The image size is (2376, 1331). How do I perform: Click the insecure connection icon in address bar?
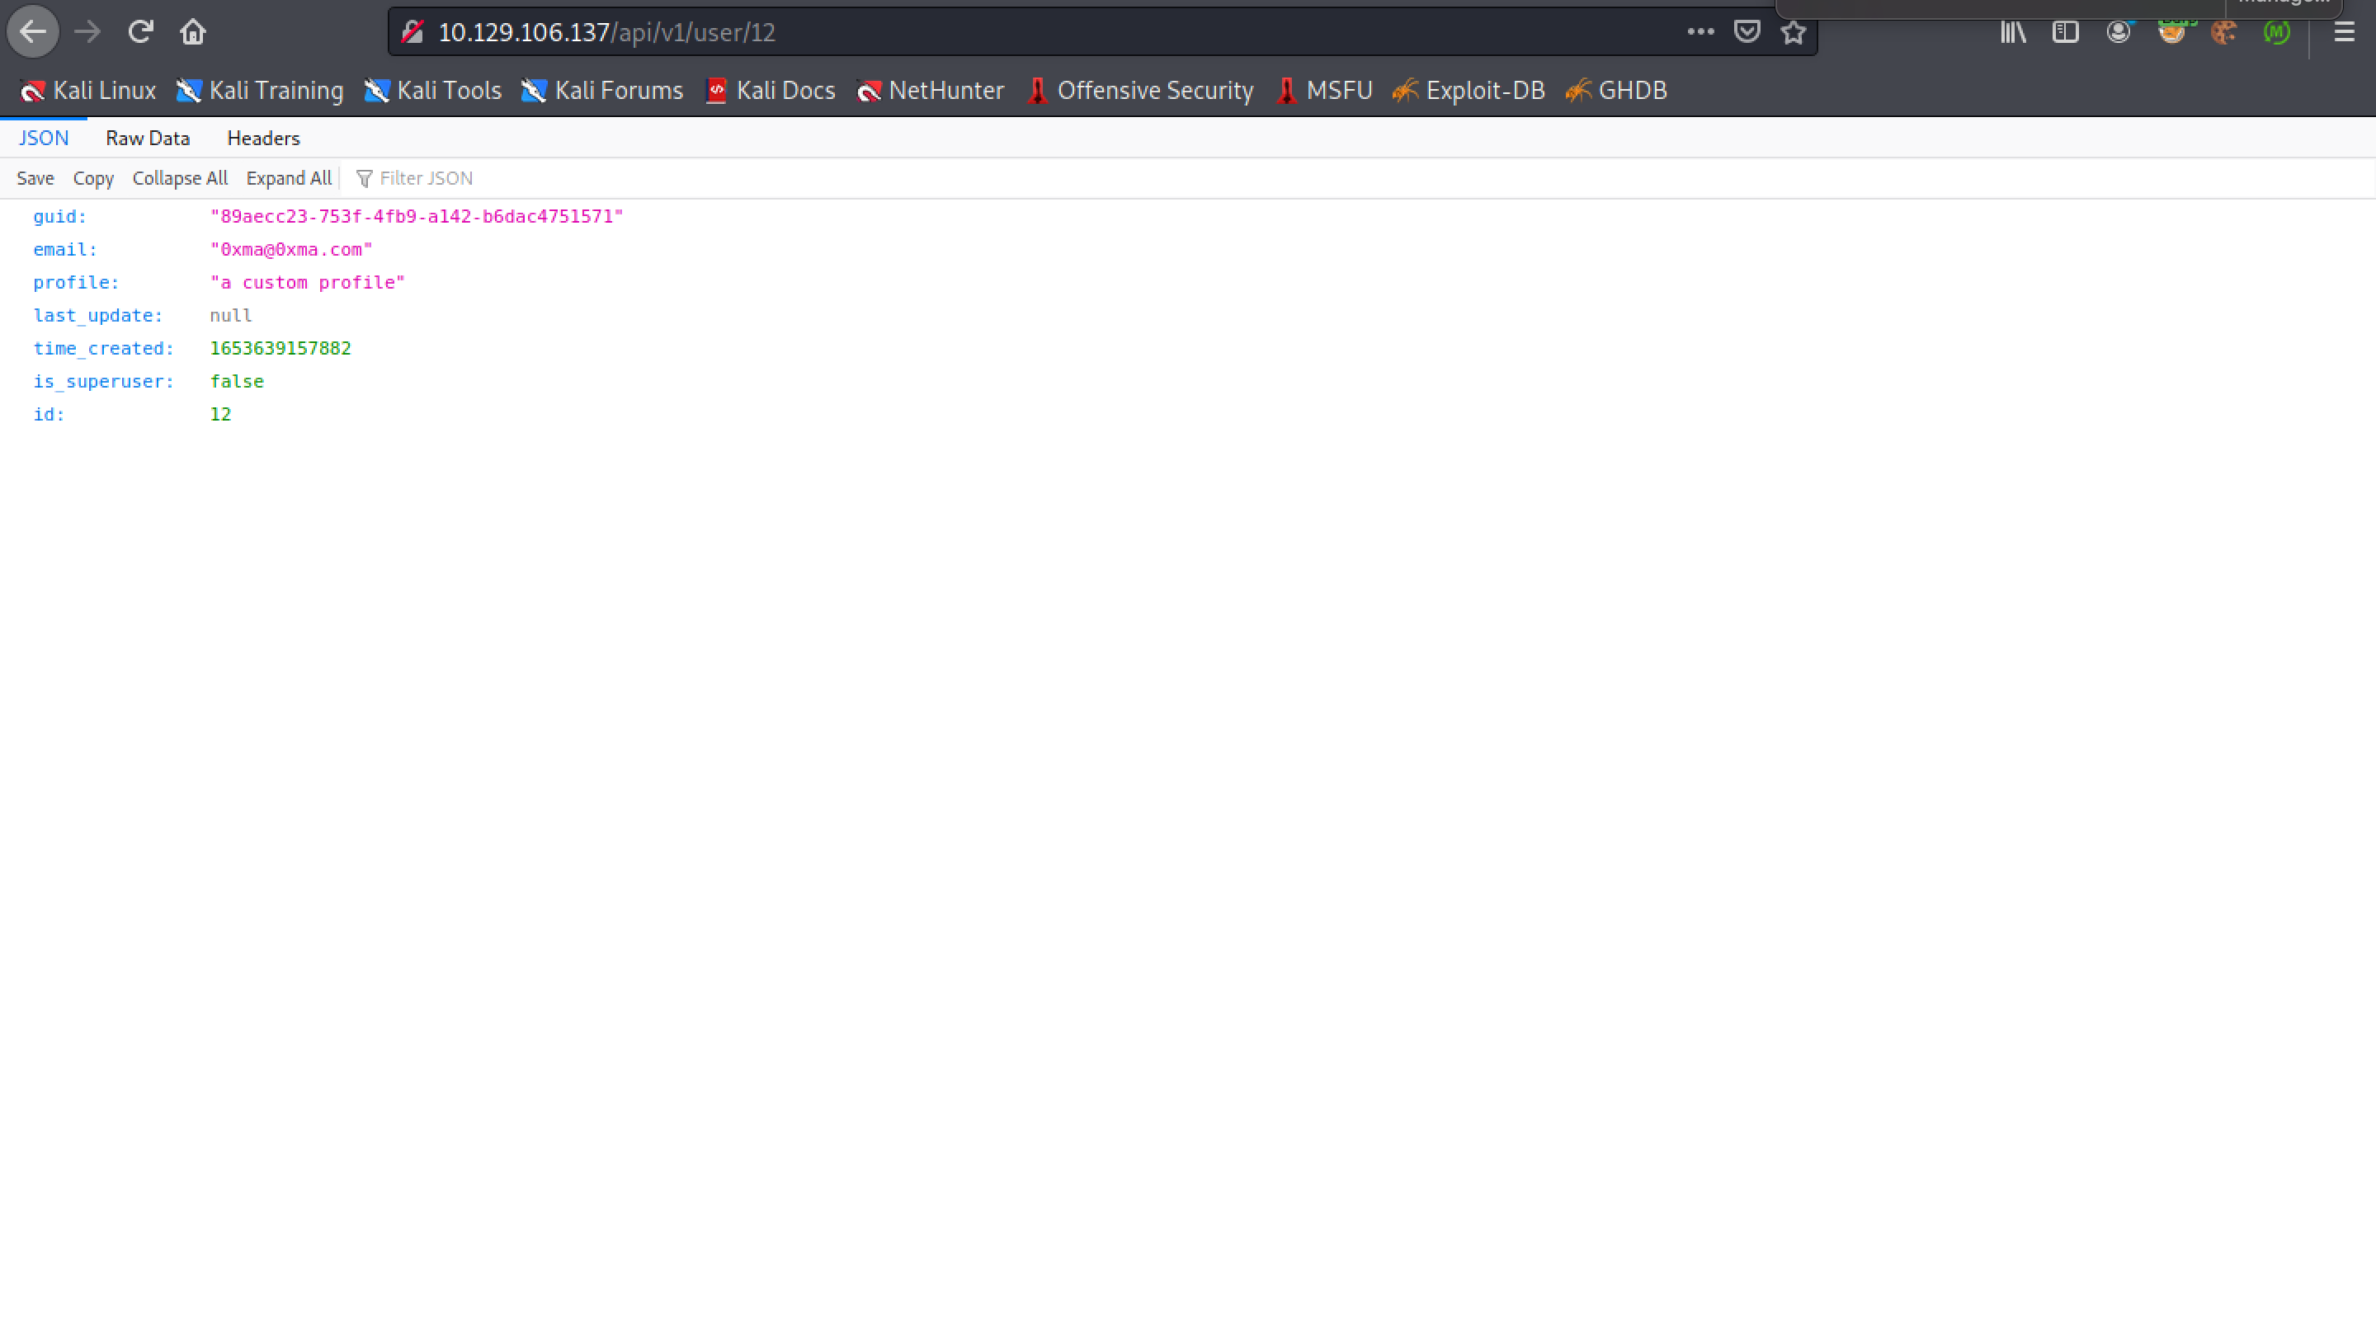[412, 32]
